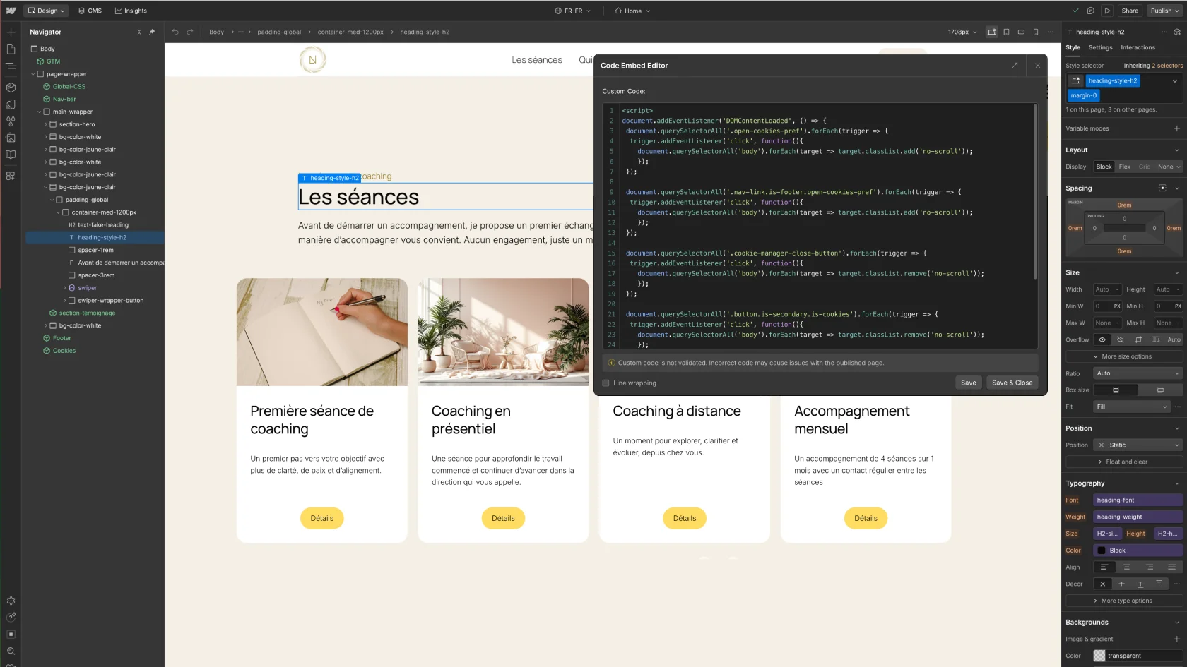Image resolution: width=1187 pixels, height=667 pixels.
Task: Switch to the tablet breakpoint preview
Action: tap(1006, 32)
